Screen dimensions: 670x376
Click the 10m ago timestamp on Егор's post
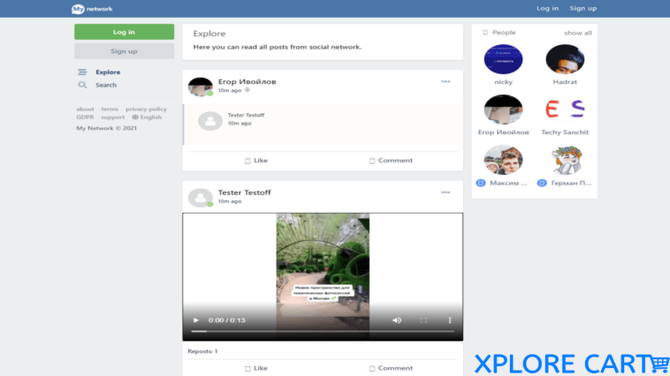(230, 91)
